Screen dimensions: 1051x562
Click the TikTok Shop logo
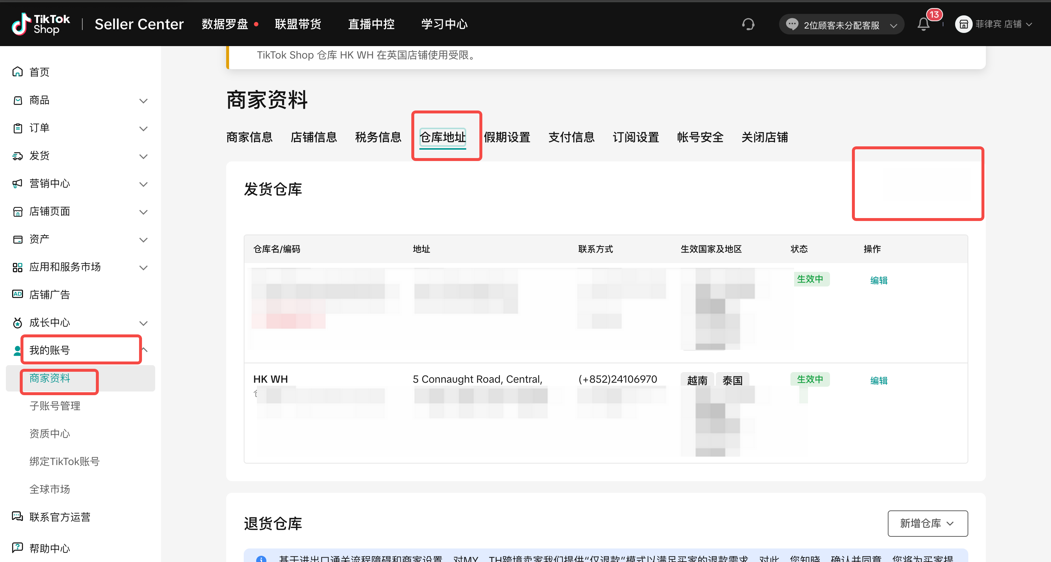tap(41, 24)
